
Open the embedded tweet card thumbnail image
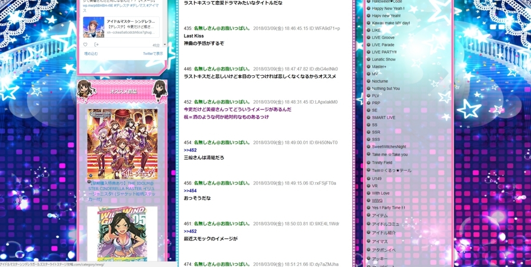click(x=93, y=27)
